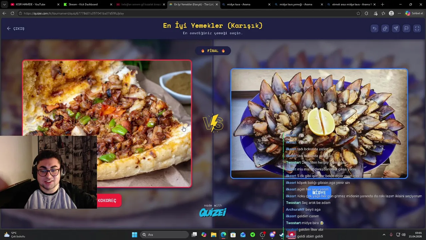Image resolution: width=426 pixels, height=240 pixels.
Task: Click the taskbar Ara search box
Action: coord(164,235)
